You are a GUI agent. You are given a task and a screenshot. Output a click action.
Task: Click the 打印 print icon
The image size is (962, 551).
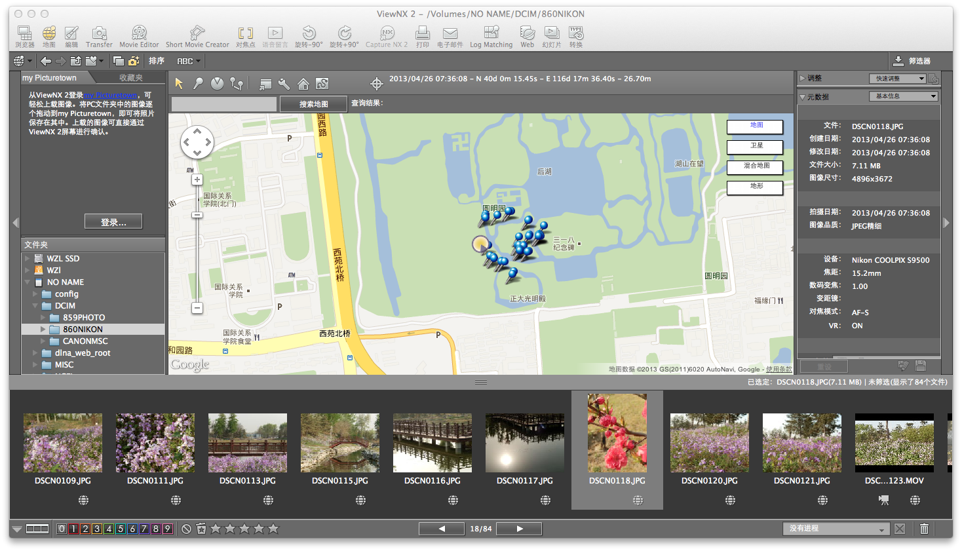[x=423, y=37]
